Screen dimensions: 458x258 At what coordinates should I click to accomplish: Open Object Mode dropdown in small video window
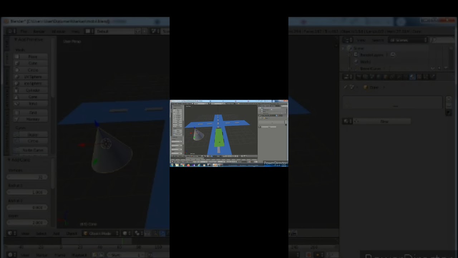(196, 156)
